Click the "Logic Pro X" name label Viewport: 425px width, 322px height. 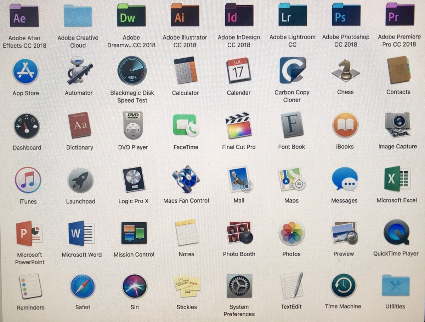click(x=134, y=201)
